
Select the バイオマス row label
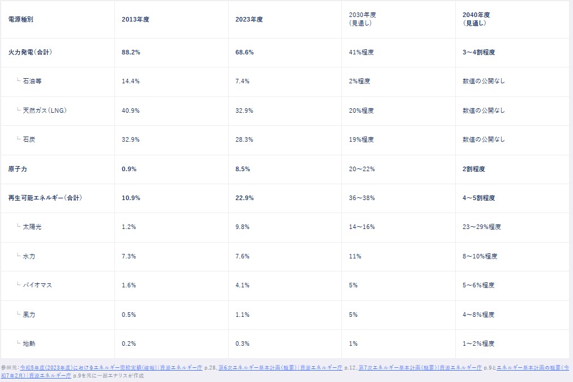tap(37, 285)
